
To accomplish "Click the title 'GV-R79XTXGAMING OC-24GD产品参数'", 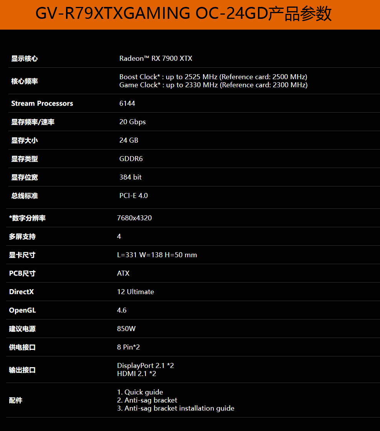I will click(x=183, y=14).
